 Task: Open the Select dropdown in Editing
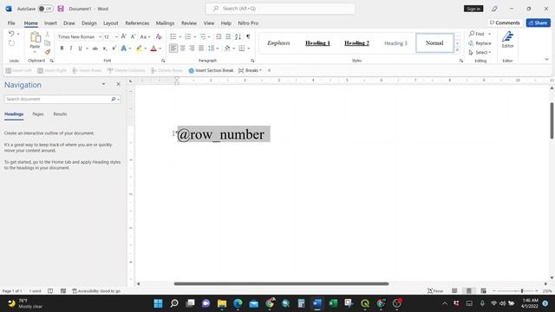(x=480, y=52)
